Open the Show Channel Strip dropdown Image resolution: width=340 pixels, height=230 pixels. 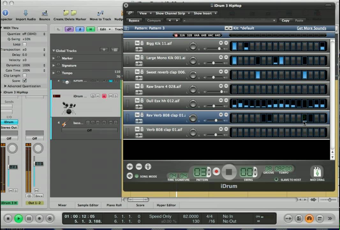(x=172, y=13)
